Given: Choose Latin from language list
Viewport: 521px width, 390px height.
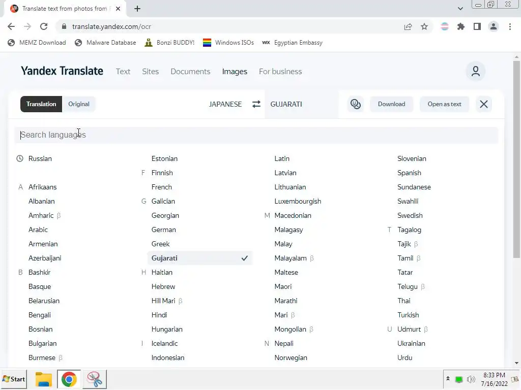Looking at the screenshot, I should pos(282,158).
